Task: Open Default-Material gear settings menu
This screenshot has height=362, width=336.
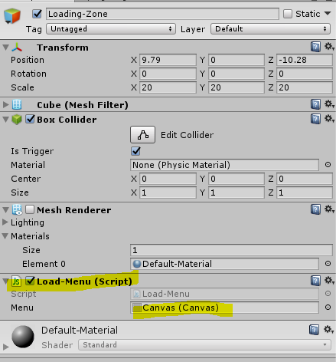Action: point(329,329)
